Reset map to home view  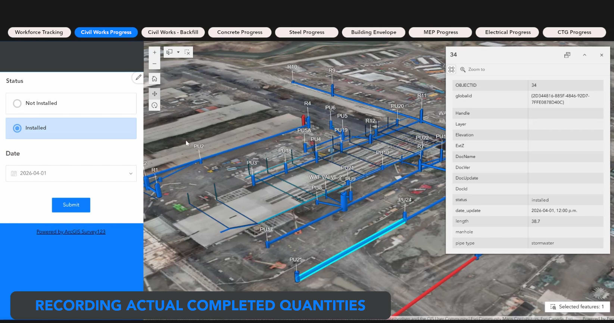[155, 79]
